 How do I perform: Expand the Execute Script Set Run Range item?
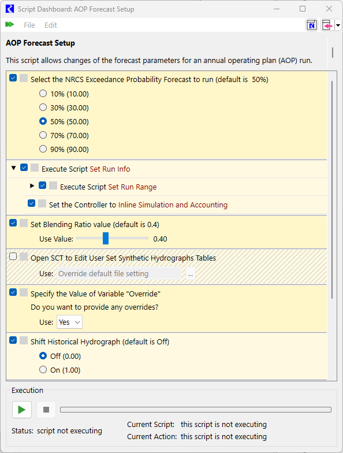click(32, 186)
